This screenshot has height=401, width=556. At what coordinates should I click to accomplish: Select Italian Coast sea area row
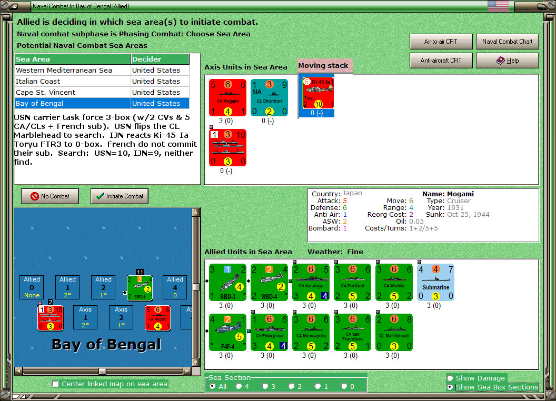tap(102, 81)
